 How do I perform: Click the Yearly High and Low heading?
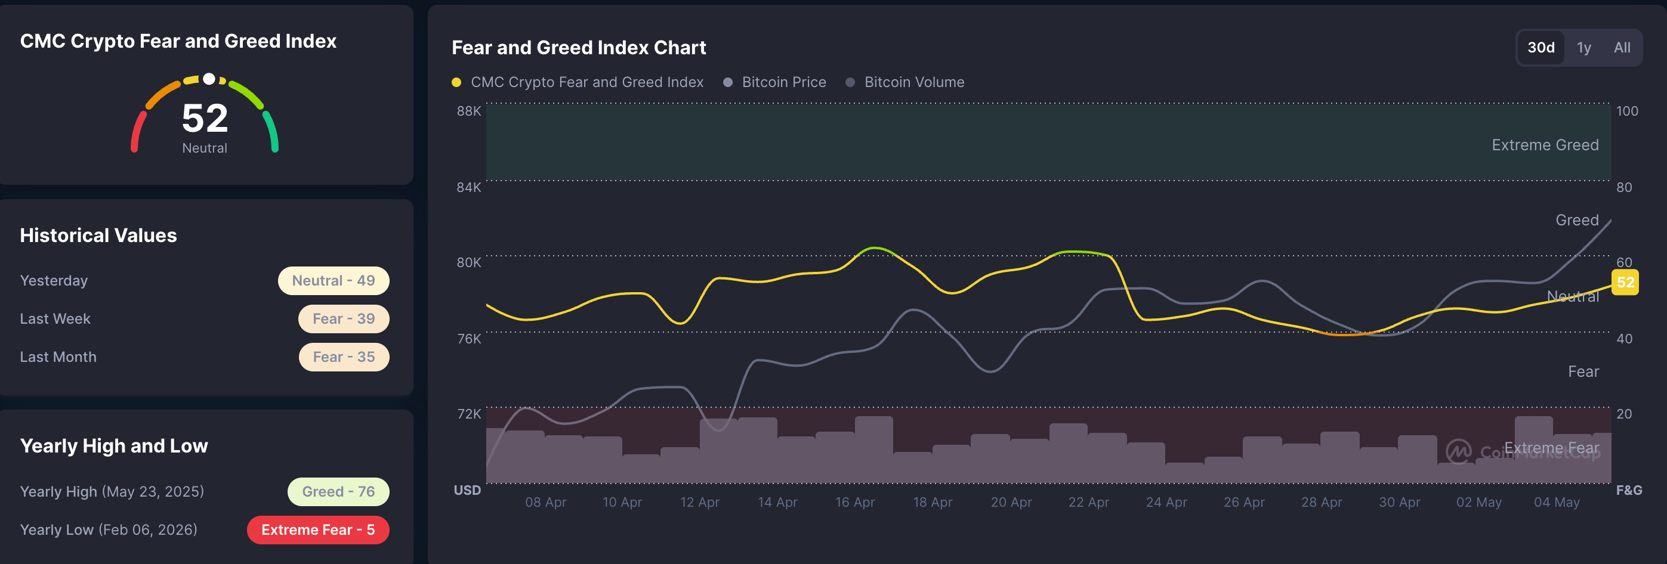click(x=114, y=445)
